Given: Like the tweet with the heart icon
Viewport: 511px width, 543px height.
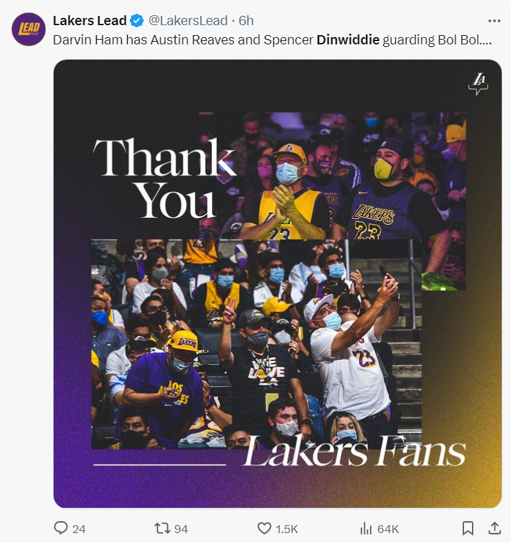Looking at the screenshot, I should pyautogui.click(x=264, y=528).
